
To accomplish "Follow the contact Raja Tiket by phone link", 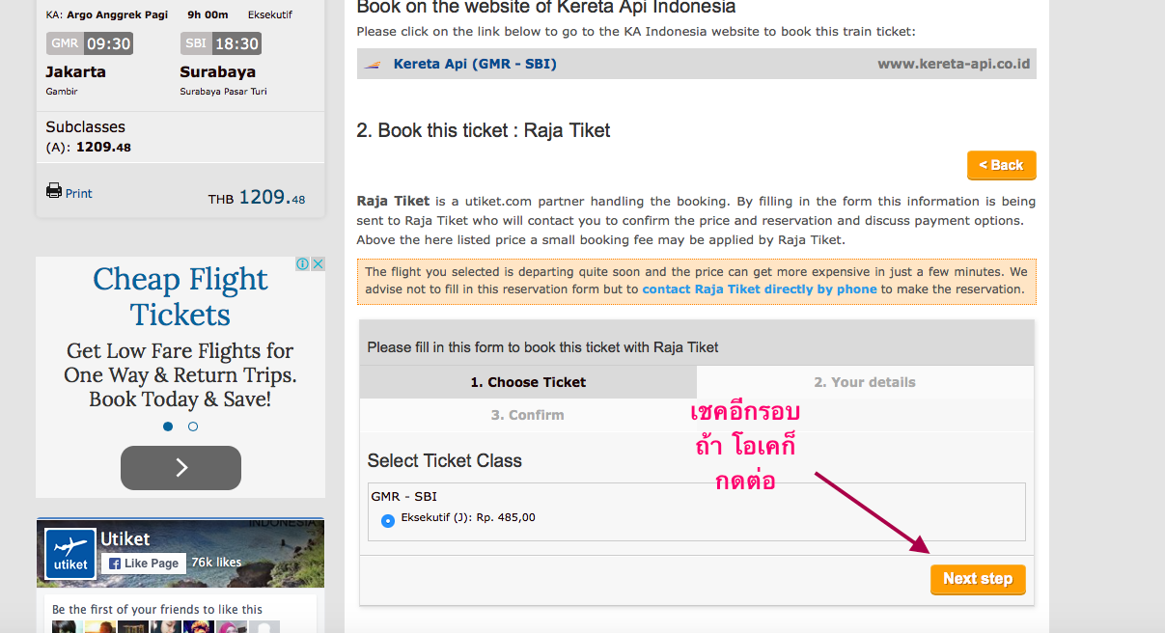I will [x=760, y=289].
